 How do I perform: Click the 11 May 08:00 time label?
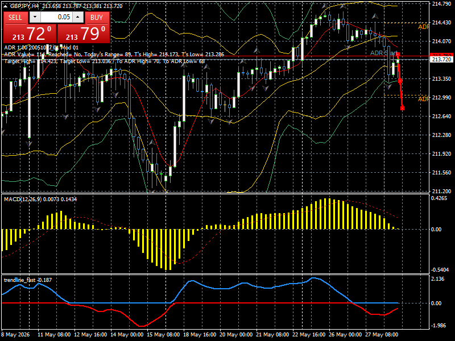54,335
